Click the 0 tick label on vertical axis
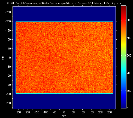Image resolution: width=133 pixels, height=118 pixels. tap(10, 58)
